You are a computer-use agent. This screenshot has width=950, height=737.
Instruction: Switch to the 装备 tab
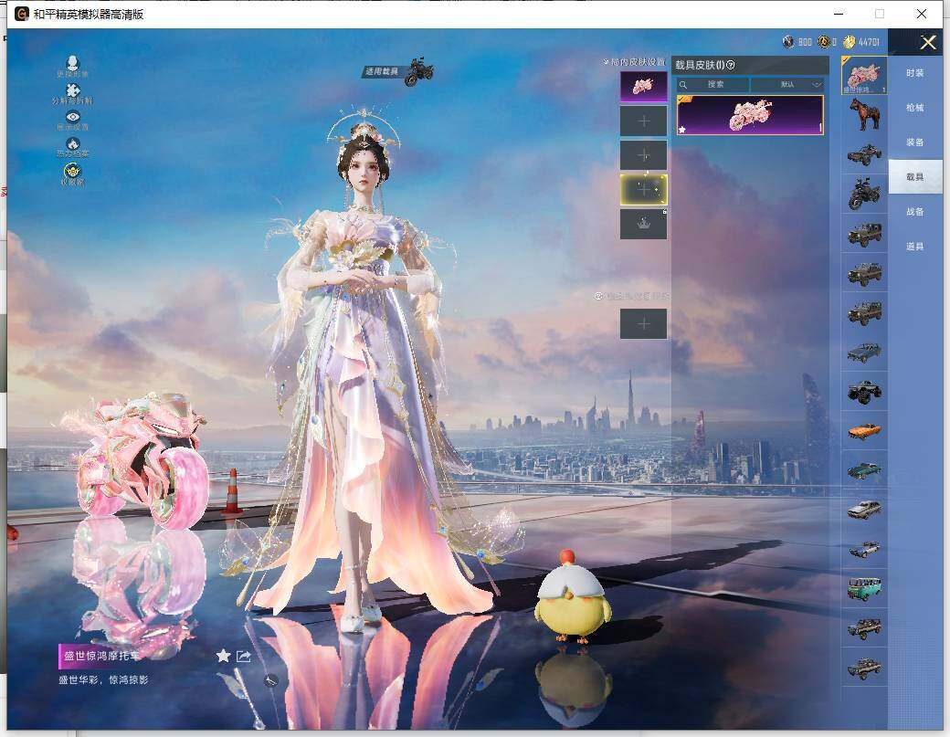[x=915, y=142]
